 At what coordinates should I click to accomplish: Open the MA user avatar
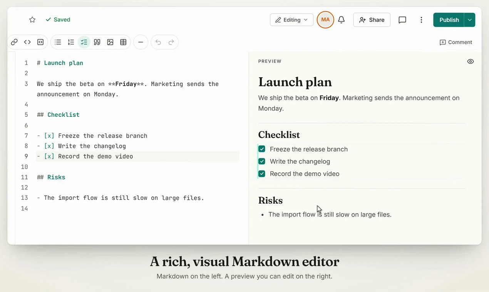pyautogui.click(x=325, y=20)
